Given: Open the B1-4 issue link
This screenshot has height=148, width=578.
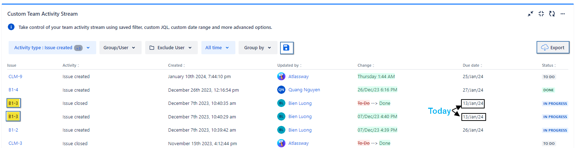Looking at the screenshot, I should point(13,90).
